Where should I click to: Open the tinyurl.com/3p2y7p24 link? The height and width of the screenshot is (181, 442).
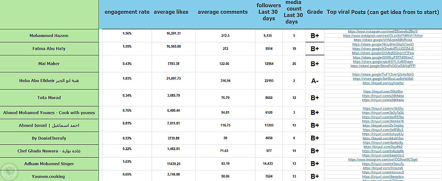point(383,113)
